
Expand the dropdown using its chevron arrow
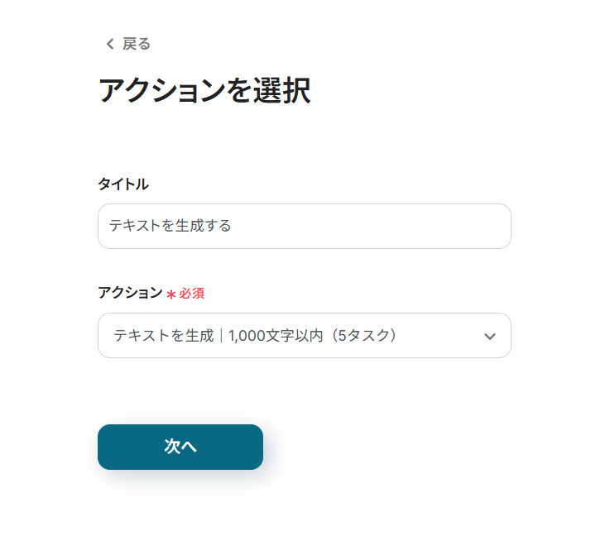pos(489,336)
